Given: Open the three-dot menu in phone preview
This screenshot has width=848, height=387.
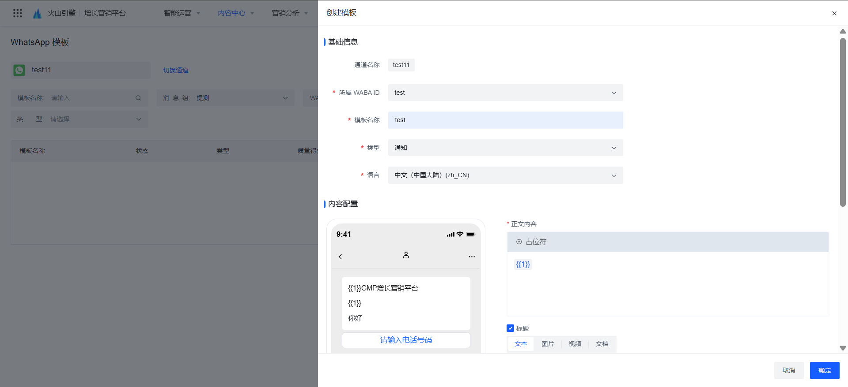Looking at the screenshot, I should [x=472, y=257].
